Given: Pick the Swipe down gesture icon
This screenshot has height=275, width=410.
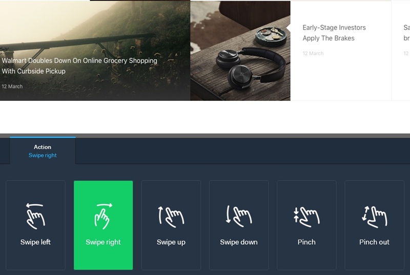Looking at the screenshot, I should coord(239,216).
